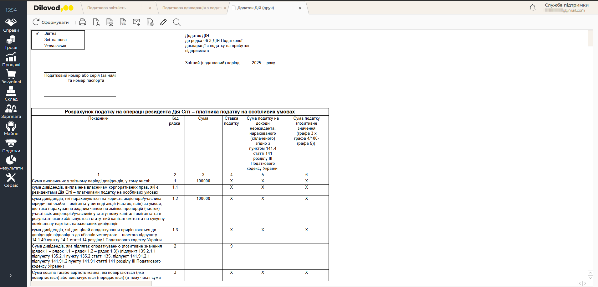Viewport: 598px width, 287px height.
Task: Open the notifications bell
Action: tap(532, 8)
